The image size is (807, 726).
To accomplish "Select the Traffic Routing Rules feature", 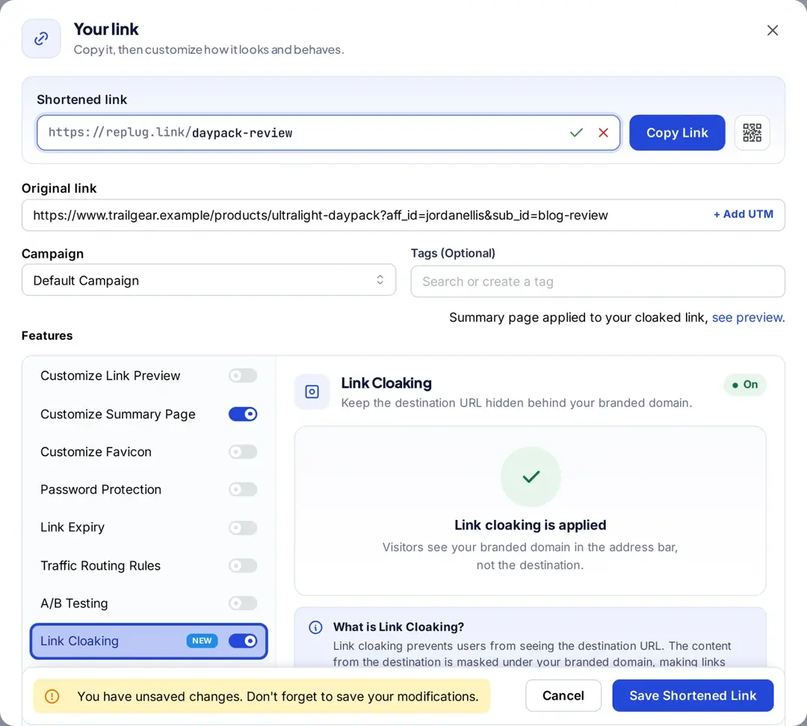I will [149, 565].
